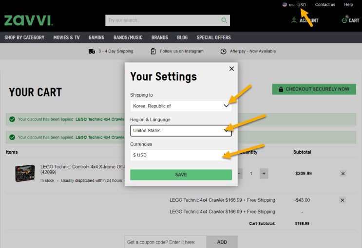Viewport: 362px width, 248px height.
Task: Open the Movies & TV menu
Action: (66, 37)
